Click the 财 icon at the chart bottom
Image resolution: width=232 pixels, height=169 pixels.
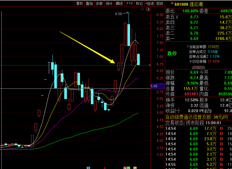tap(89, 168)
